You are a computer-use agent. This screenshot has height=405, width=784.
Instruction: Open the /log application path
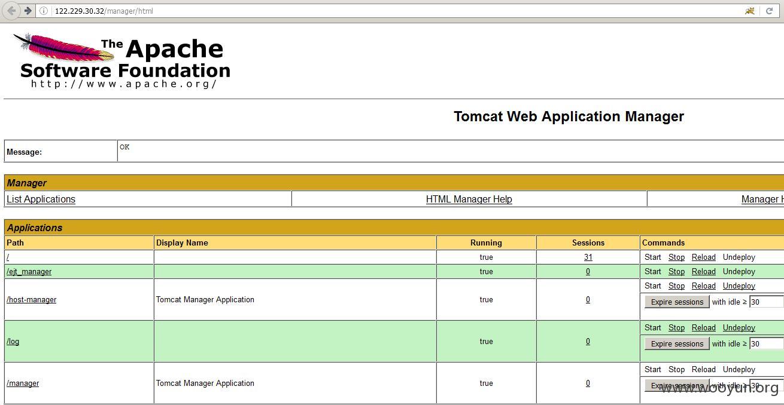pos(13,341)
